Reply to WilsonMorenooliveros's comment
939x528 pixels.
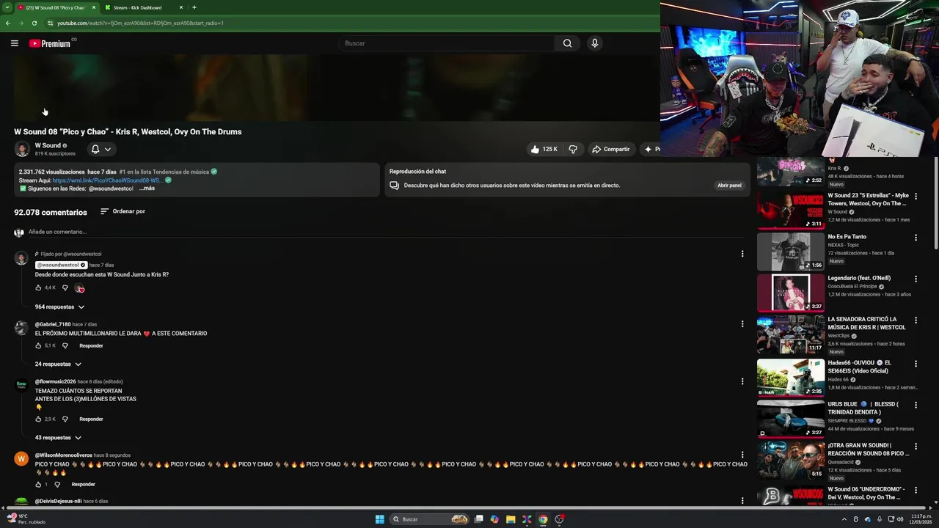pyautogui.click(x=83, y=484)
